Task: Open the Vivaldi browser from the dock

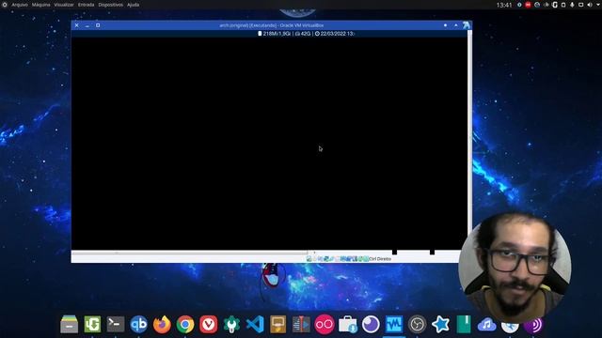Action: (x=209, y=324)
